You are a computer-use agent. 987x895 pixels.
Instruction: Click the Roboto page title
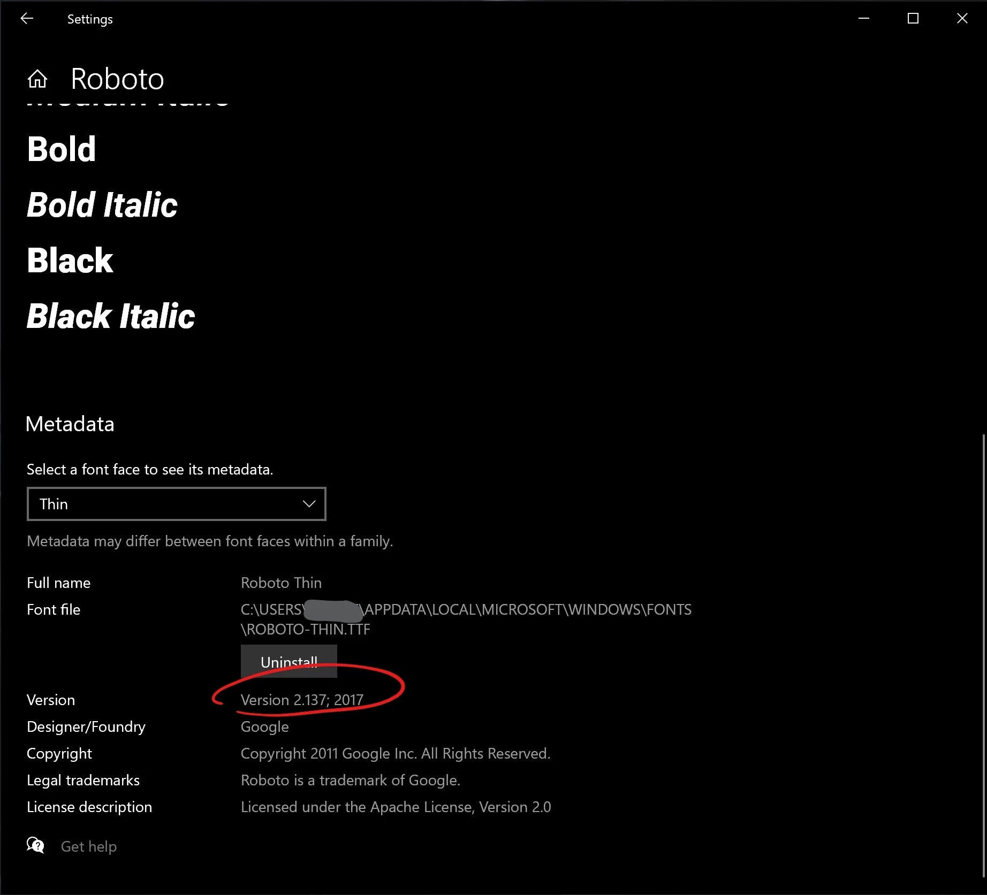[x=117, y=79]
